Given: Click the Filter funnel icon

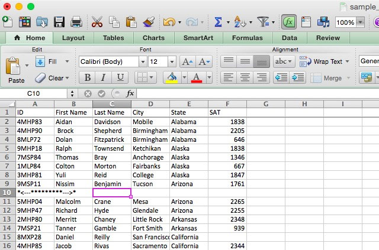Looking at the screenshot, I should [x=263, y=22].
